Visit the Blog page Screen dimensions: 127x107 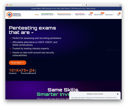coord(90,15)
